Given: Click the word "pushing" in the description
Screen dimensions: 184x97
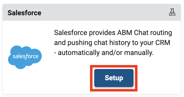Looking at the screenshot, I should (80, 43).
